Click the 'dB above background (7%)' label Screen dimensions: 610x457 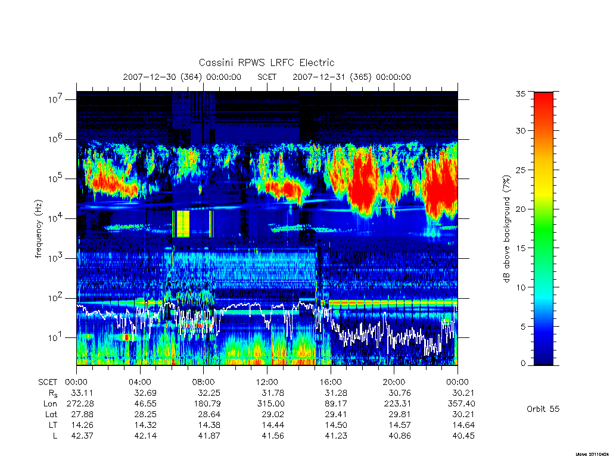point(506,229)
